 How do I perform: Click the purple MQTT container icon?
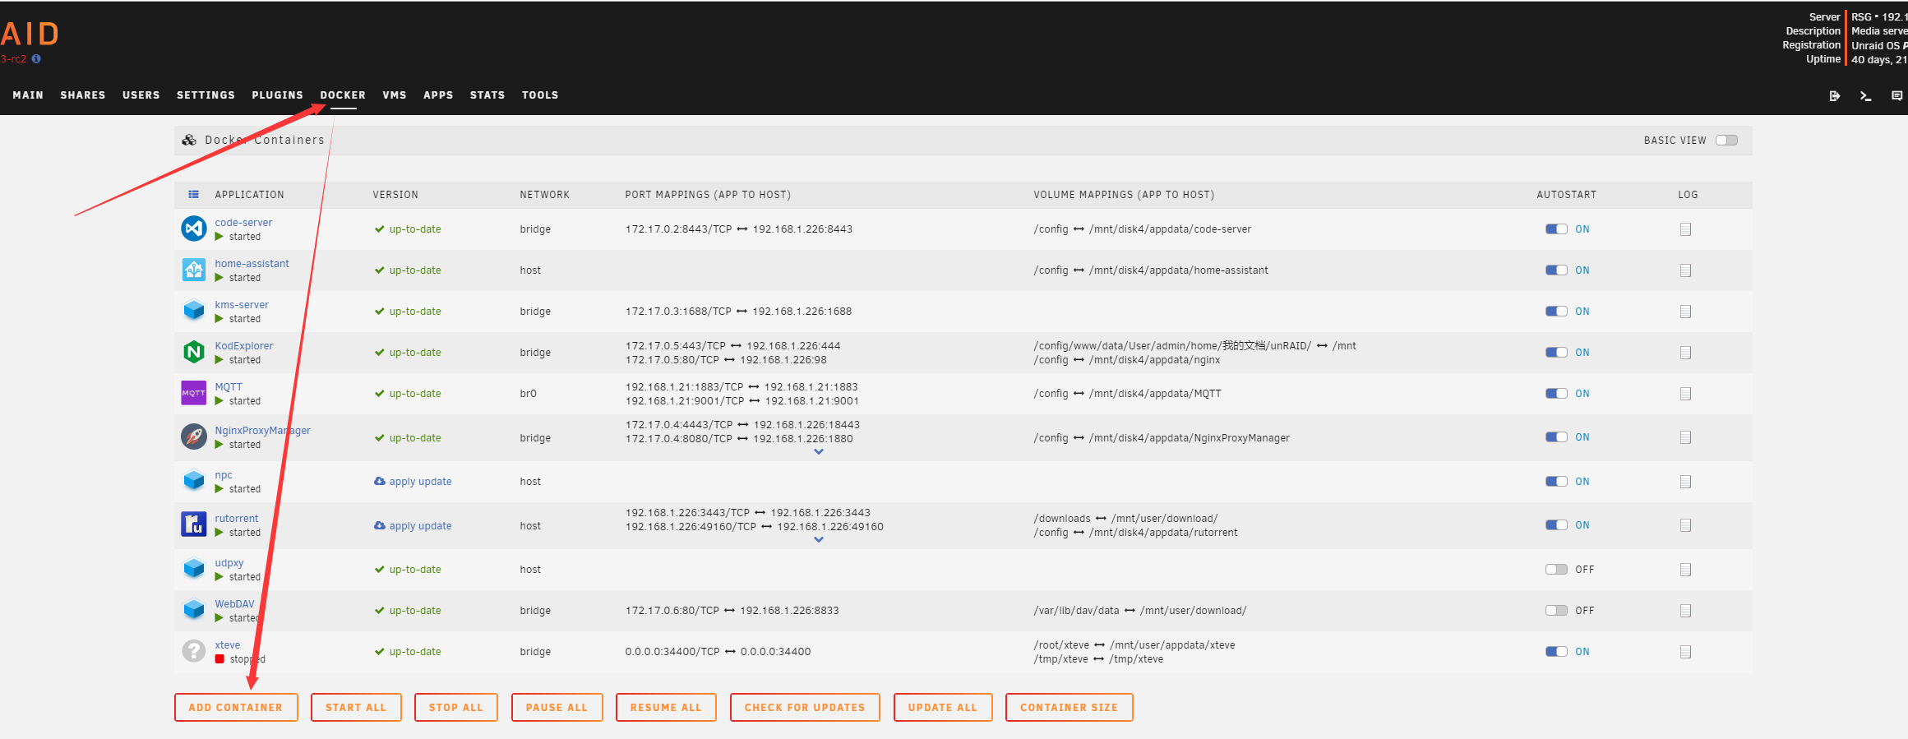click(194, 393)
